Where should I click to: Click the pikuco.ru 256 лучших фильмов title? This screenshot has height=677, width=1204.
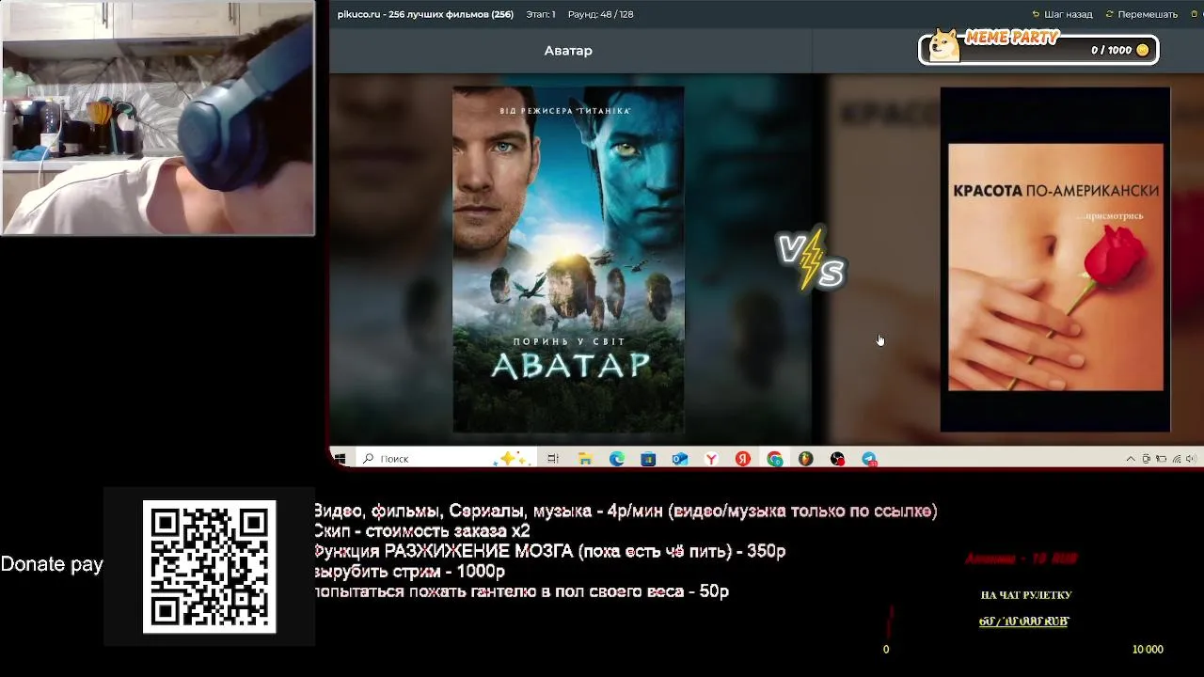[425, 14]
